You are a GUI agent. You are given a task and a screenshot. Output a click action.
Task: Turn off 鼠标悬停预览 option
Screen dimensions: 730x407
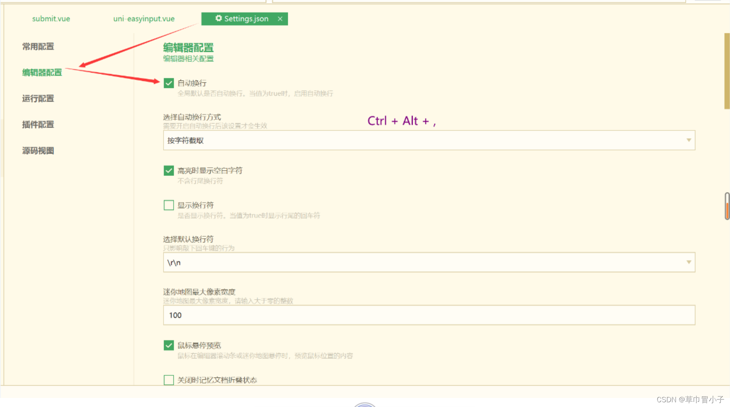pos(169,345)
